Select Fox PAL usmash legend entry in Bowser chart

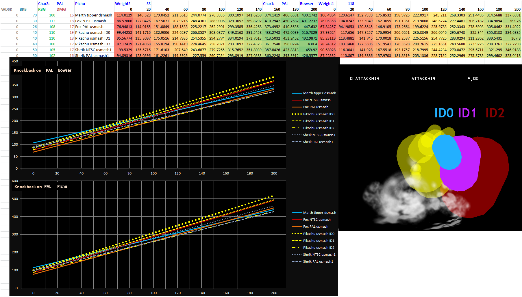310,107
